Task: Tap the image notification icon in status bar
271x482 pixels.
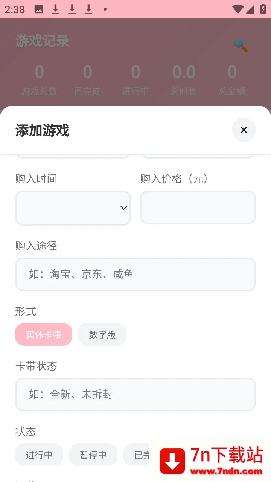Action: click(x=39, y=9)
